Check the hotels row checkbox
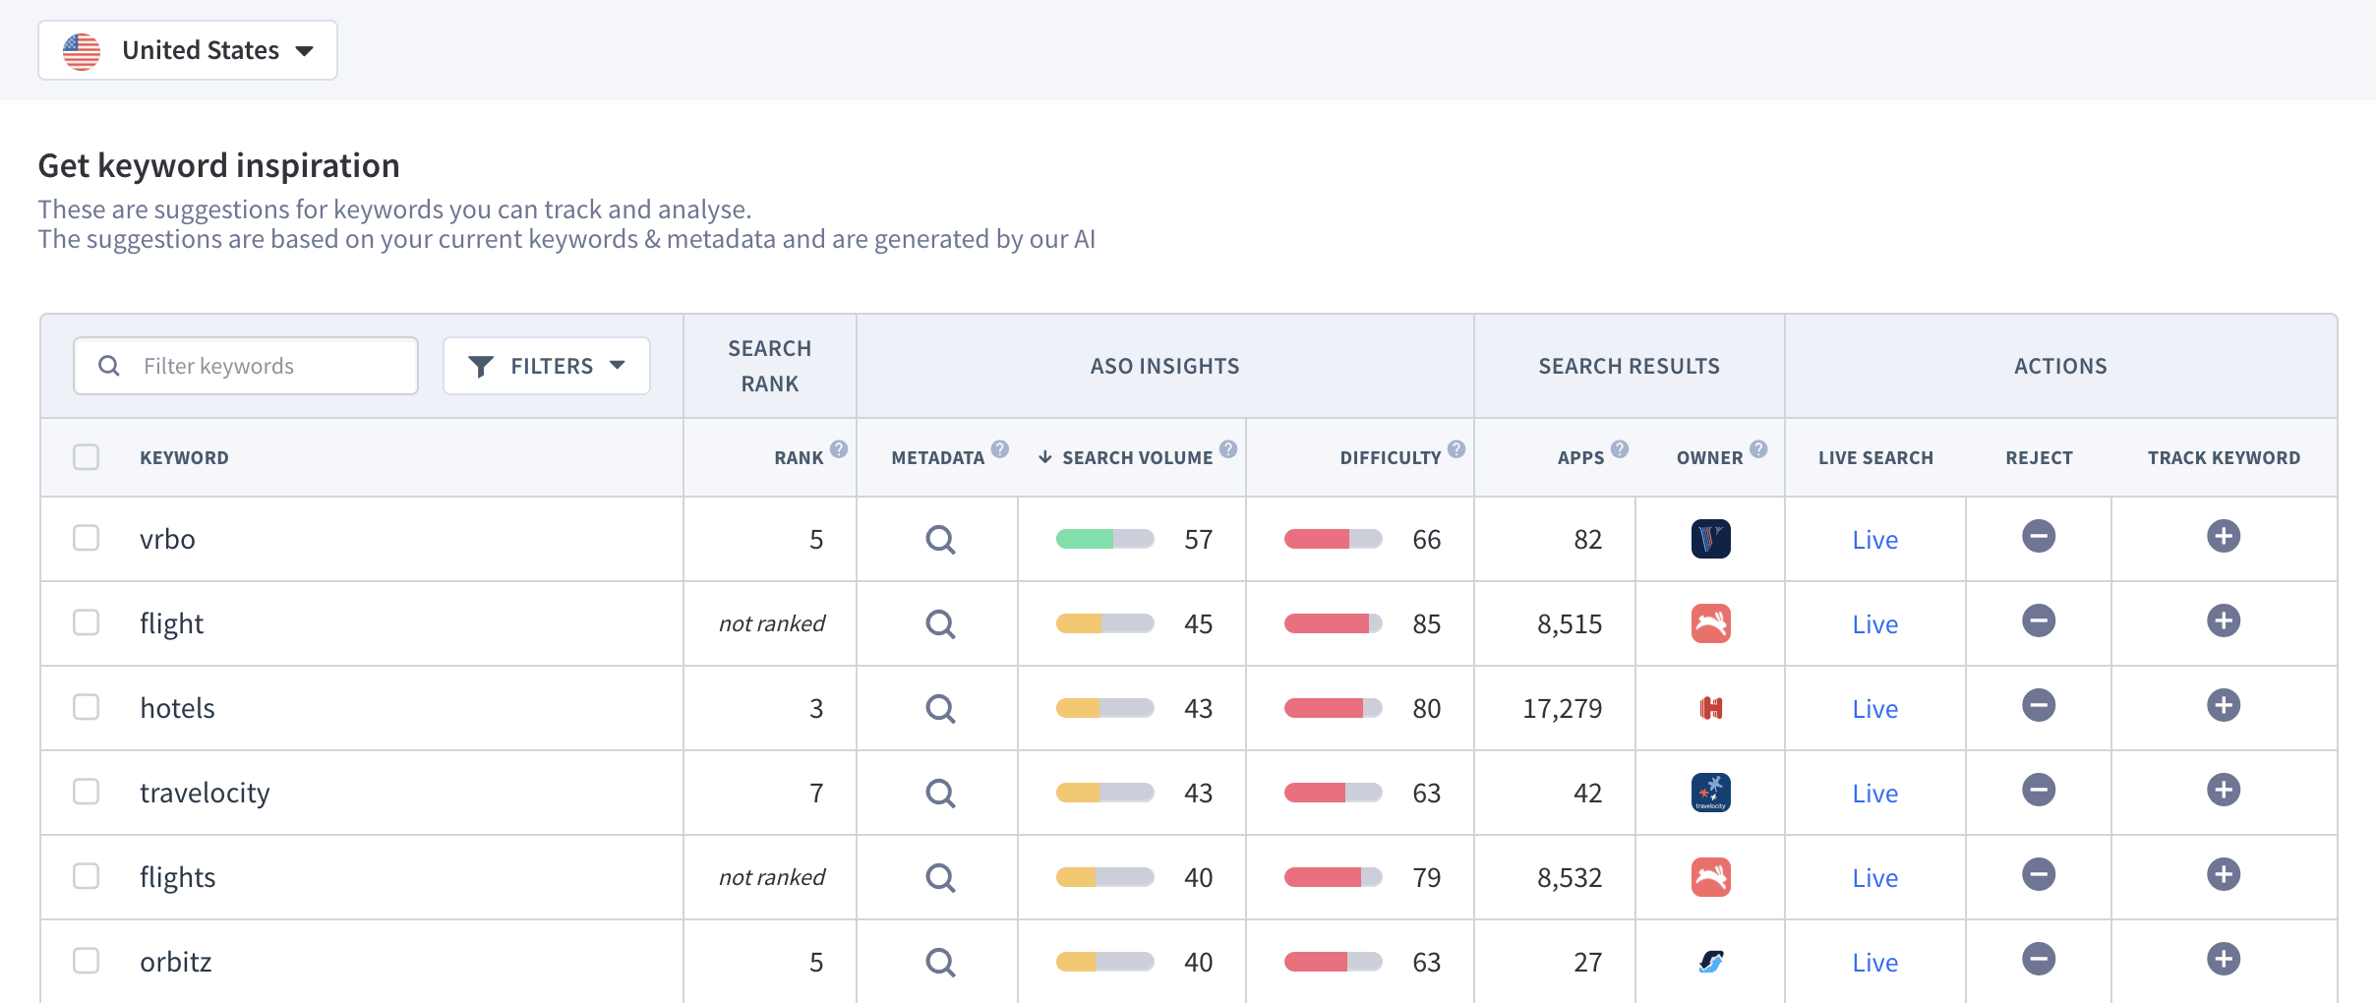The width and height of the screenshot is (2376, 1003). click(87, 707)
